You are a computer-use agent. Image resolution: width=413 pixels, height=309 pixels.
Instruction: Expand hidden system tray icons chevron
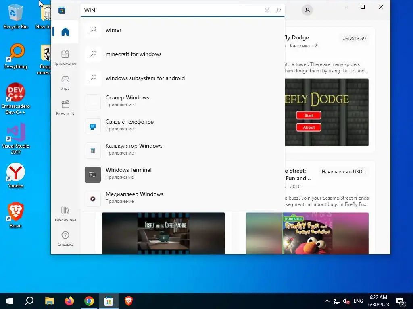[x=327, y=301]
